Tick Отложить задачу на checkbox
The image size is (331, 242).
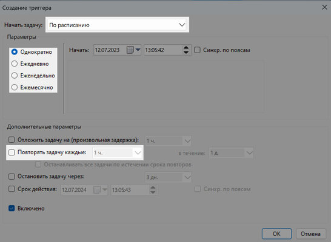(x=12, y=140)
